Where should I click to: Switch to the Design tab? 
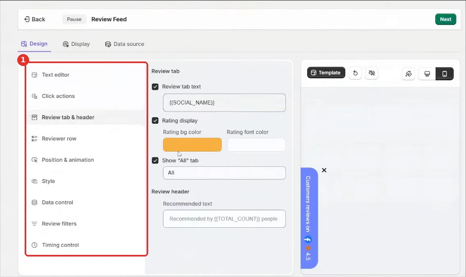34,44
